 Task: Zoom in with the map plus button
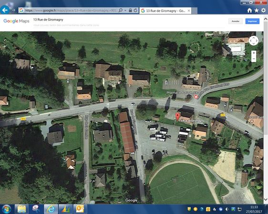254,53
